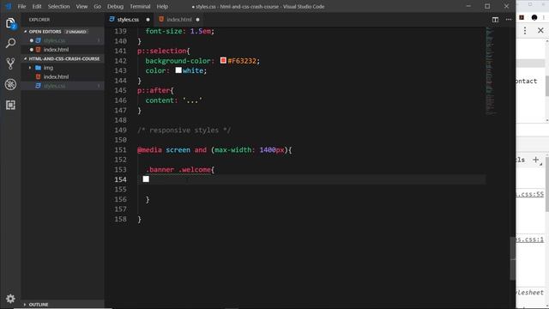Open styles.css in the project folder tree
This screenshot has height=309, width=549.
pos(63,86)
